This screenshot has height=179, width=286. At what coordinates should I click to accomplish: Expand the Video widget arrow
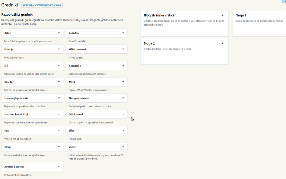tap(123, 147)
